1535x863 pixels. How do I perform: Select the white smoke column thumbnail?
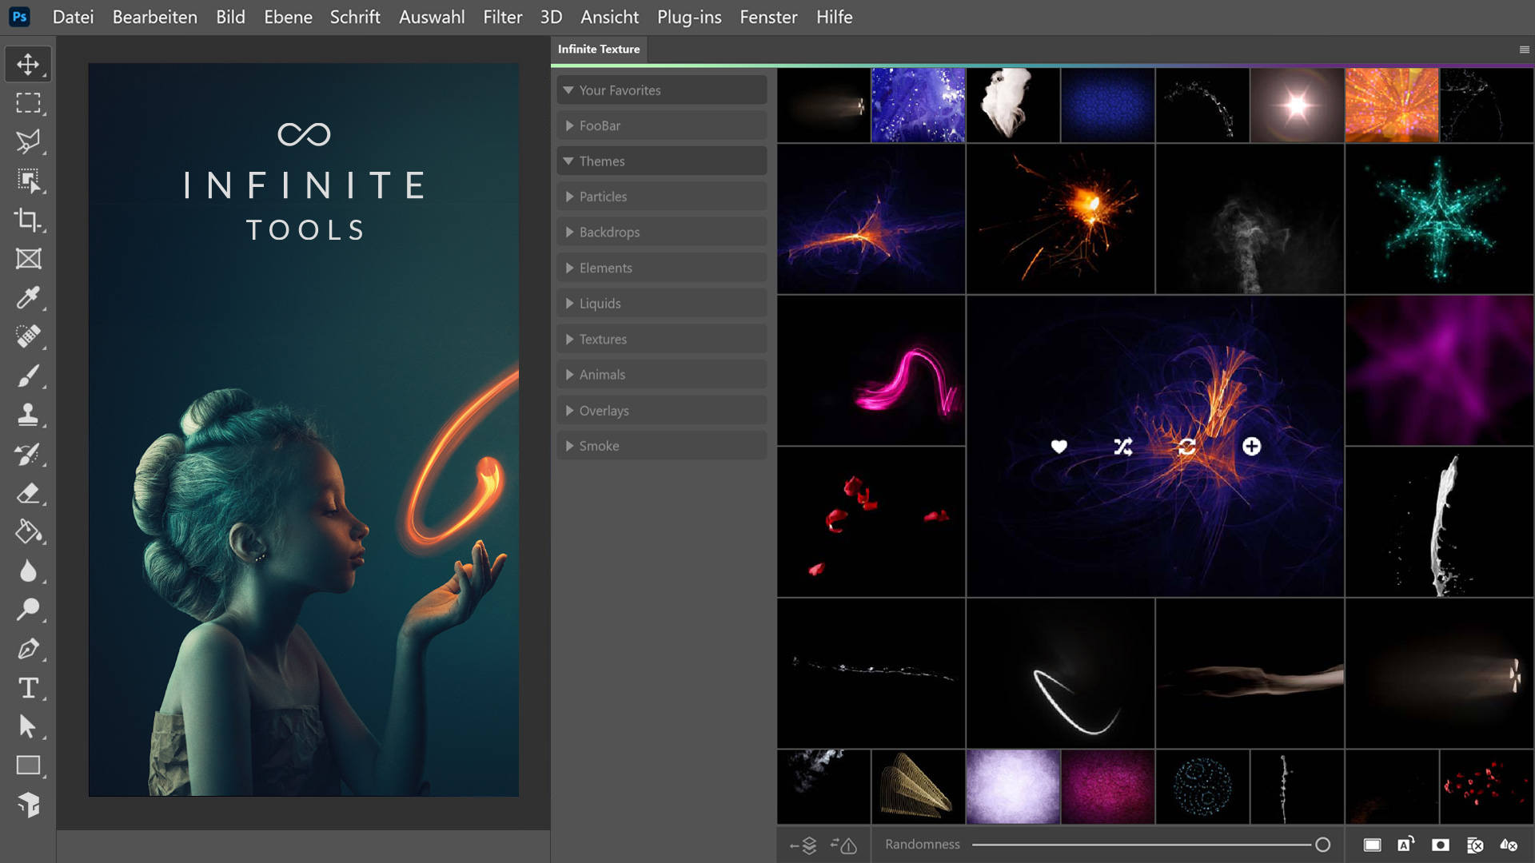tap(1250, 220)
